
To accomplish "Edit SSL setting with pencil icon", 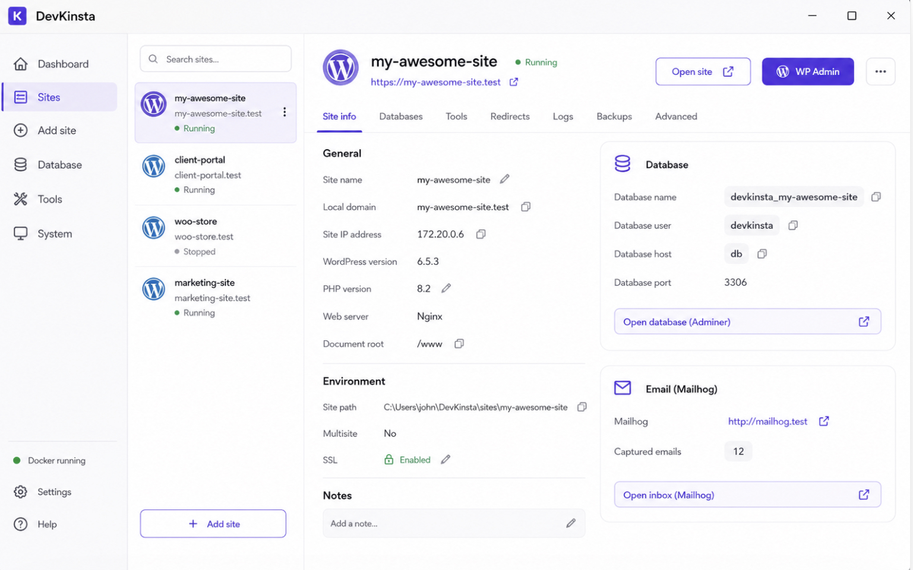I will click(446, 459).
